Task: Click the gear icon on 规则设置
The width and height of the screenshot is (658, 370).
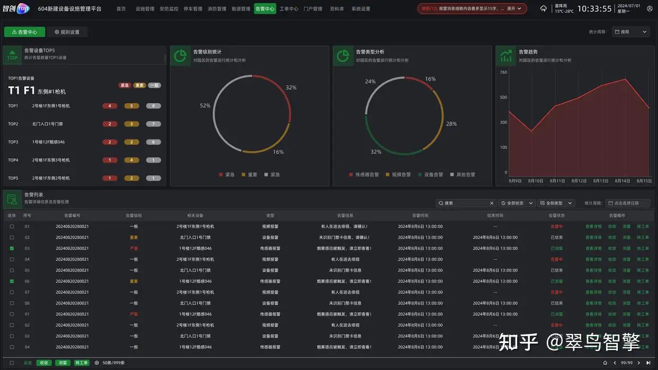Action: (57, 32)
